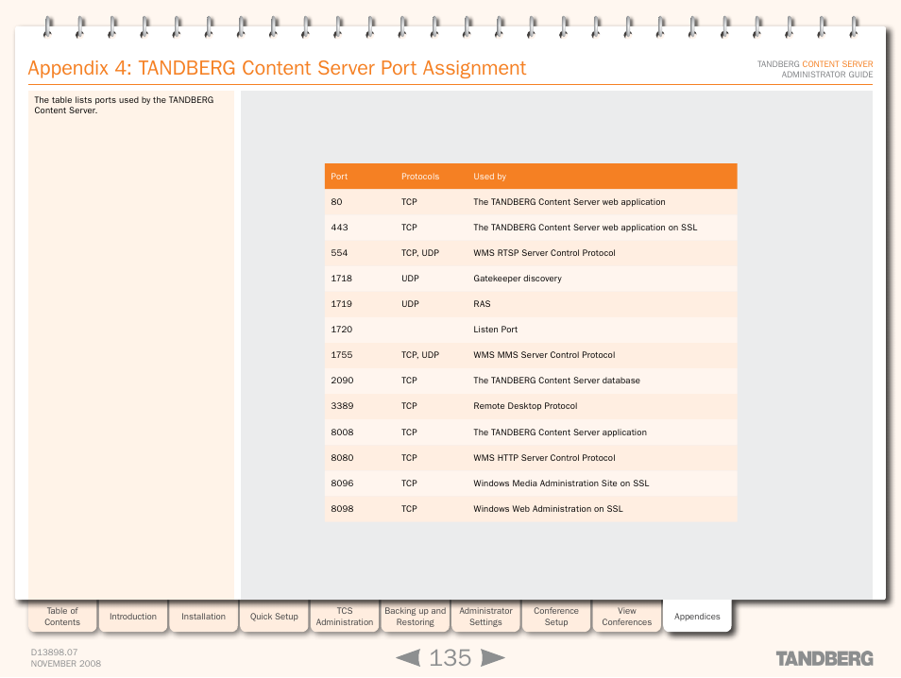
Task: Select port 1719 cell
Action: click(341, 303)
